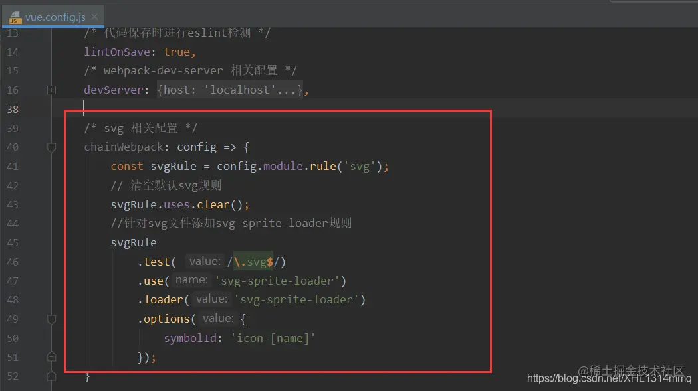Viewport: 698px width, 391px height.
Task: Click the .loader call on line 48
Action: [x=160, y=300]
